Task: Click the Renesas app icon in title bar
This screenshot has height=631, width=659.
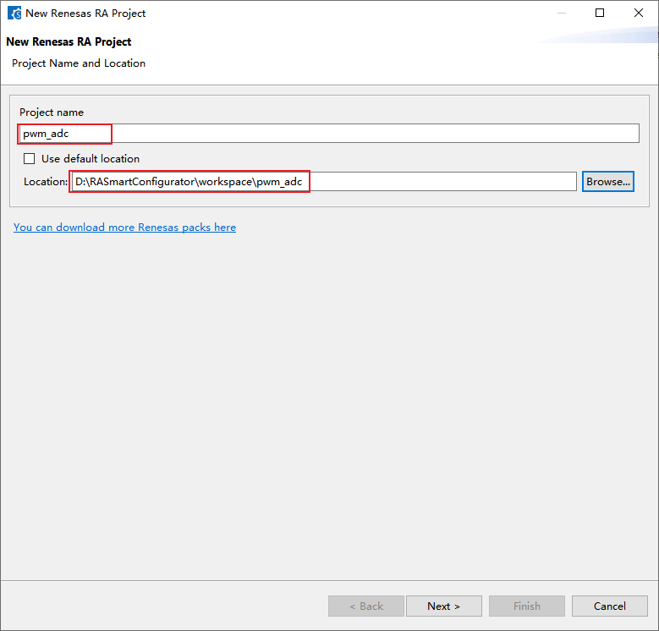Action: click(14, 13)
